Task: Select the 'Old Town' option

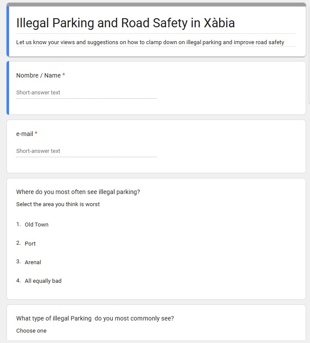Action: 37,225
